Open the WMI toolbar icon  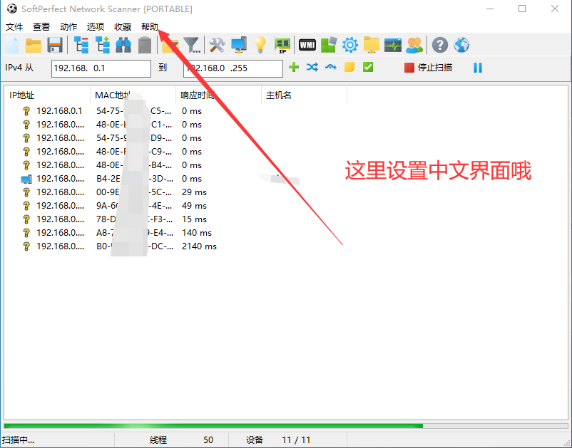point(307,45)
